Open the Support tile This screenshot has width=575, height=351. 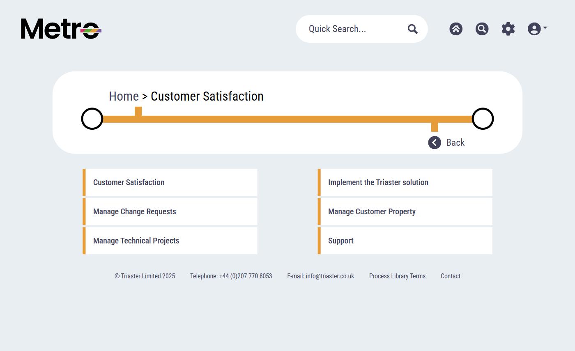tap(405, 241)
